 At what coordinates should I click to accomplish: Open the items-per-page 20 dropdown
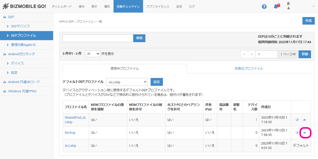pyautogui.click(x=92, y=54)
